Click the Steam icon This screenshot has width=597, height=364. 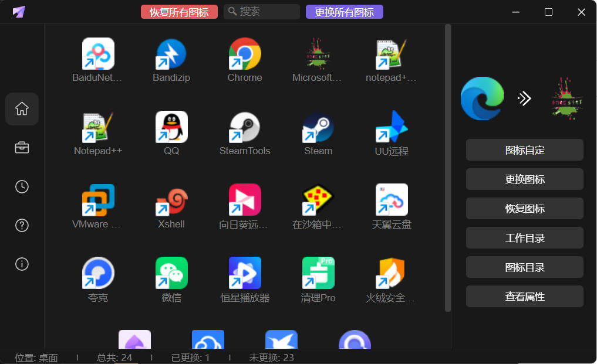click(x=318, y=127)
